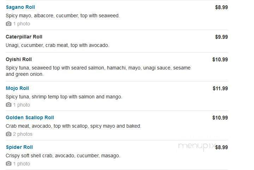Open the Sagano Roll item link

[x=20, y=7]
